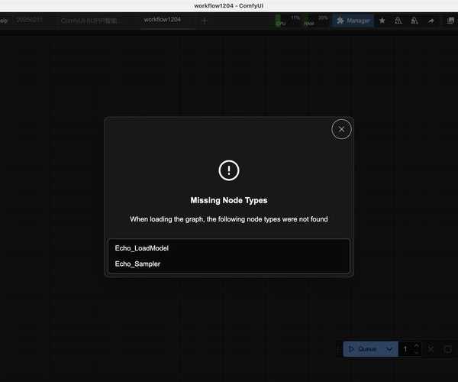Viewport: 458px width, 382px height.
Task: Open the Manager puzzle-piece button
Action: click(353, 21)
